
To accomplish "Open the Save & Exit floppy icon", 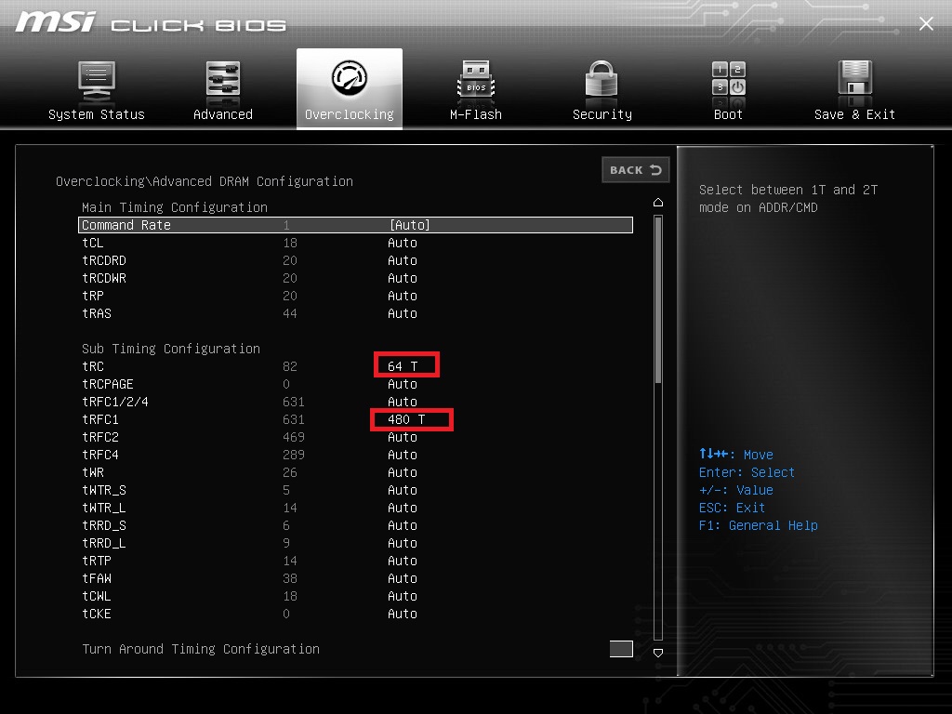I will 855,80.
